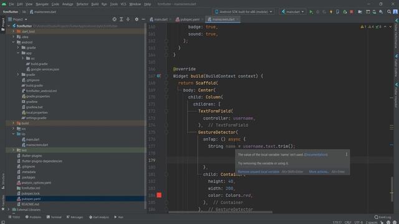Open the Problems tool window
This screenshot has height=224, width=399.
[x=33, y=217]
